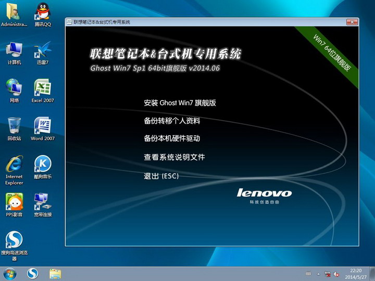The image size is (375, 281).
Task: Open the Computer (计算机) desktop icon
Action: pyautogui.click(x=14, y=50)
